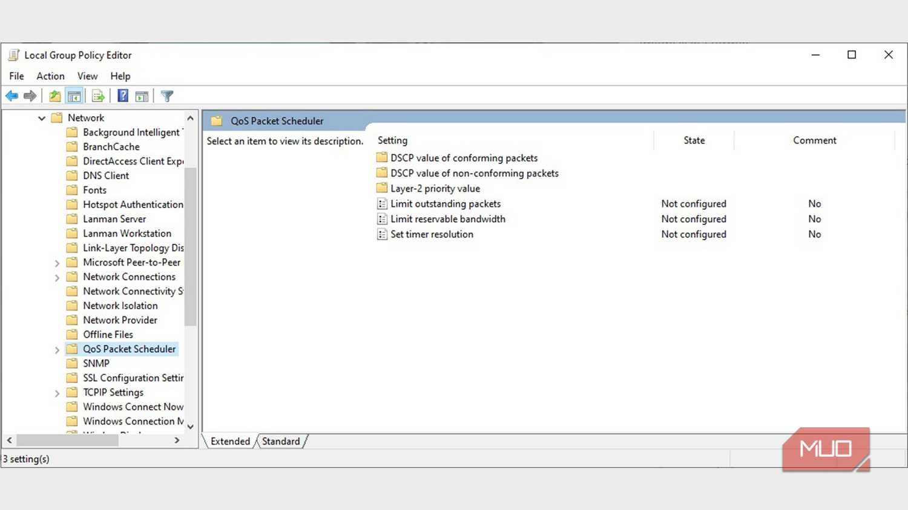This screenshot has width=908, height=510.
Task: Sort by the State column header
Action: click(x=694, y=140)
